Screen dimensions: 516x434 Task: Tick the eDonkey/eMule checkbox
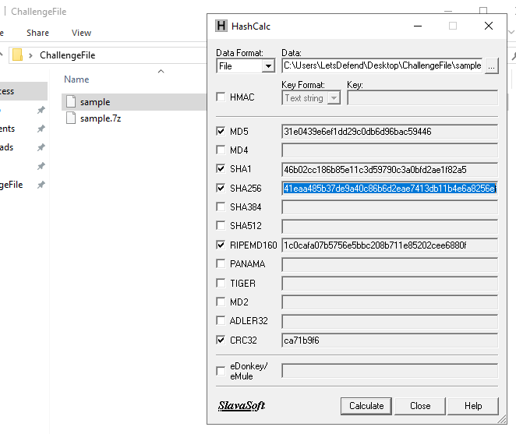(221, 371)
